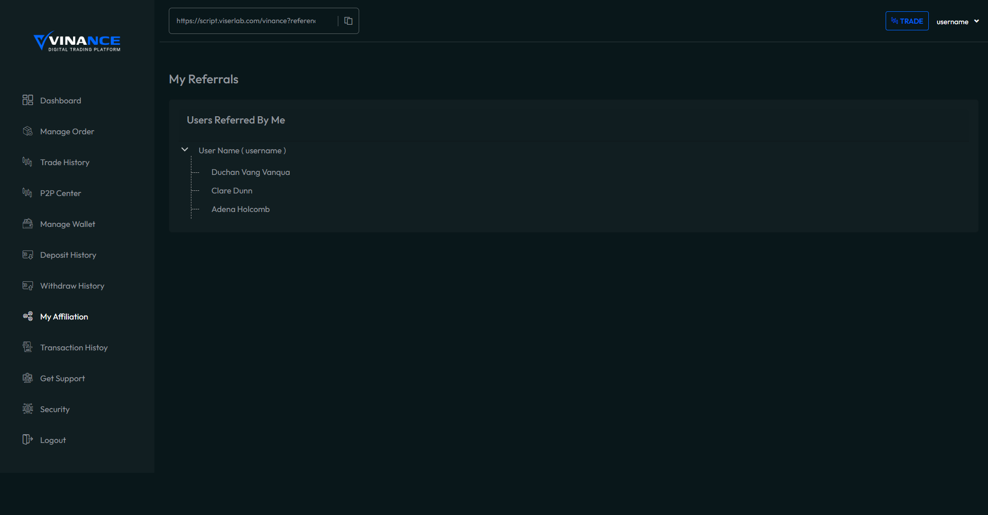Image resolution: width=988 pixels, height=515 pixels.
Task: Open the username account dropdown
Action: click(957, 22)
